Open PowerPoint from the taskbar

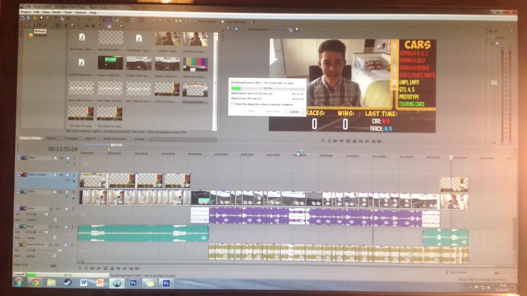(100, 283)
